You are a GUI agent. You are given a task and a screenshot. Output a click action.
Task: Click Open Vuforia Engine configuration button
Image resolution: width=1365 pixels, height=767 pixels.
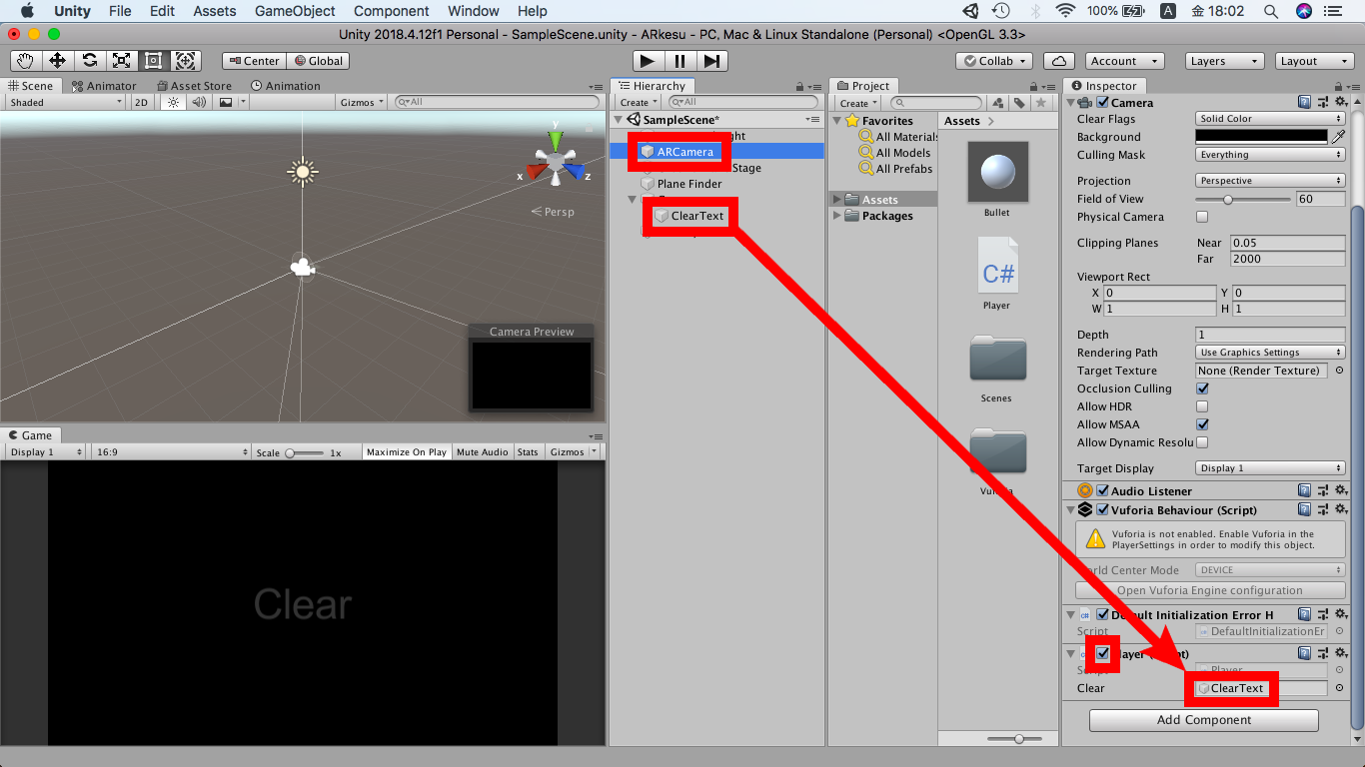click(1210, 590)
